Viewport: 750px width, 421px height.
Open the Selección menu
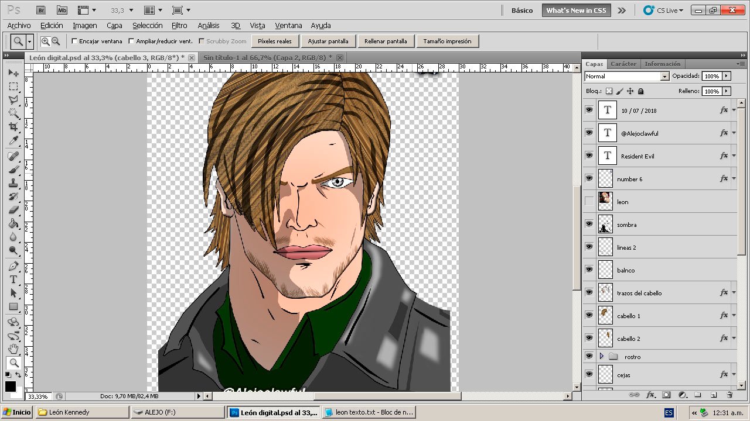click(147, 25)
